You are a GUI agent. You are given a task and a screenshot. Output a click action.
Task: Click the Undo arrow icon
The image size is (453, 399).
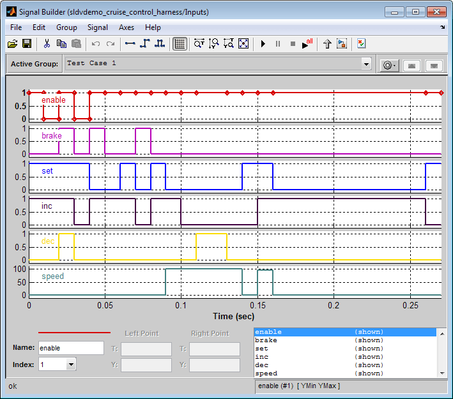pos(96,43)
